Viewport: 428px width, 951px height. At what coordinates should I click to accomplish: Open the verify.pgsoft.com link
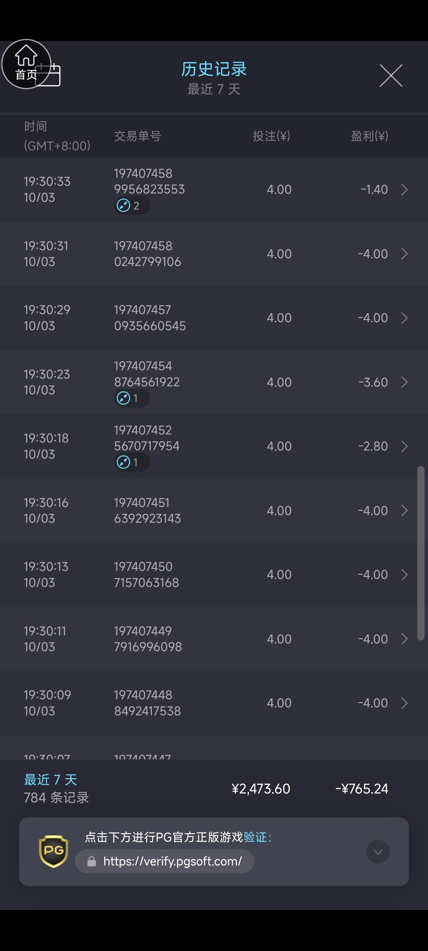[x=172, y=861]
